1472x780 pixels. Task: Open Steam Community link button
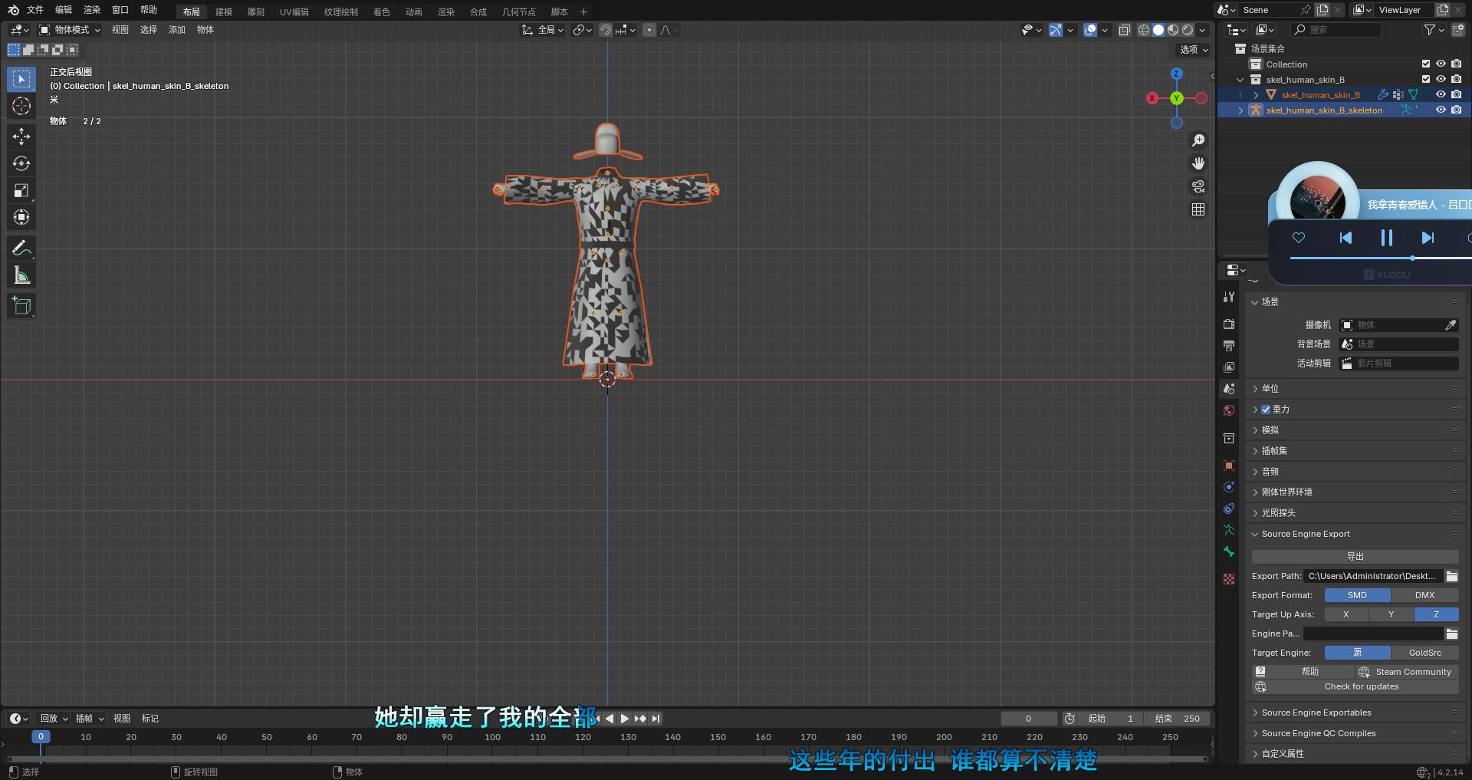1407,672
